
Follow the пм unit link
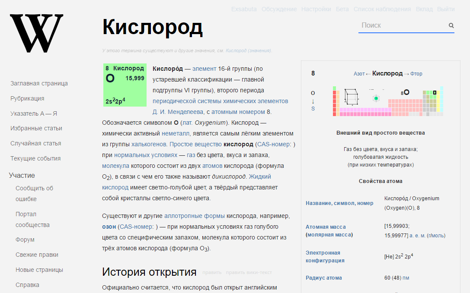point(406,278)
